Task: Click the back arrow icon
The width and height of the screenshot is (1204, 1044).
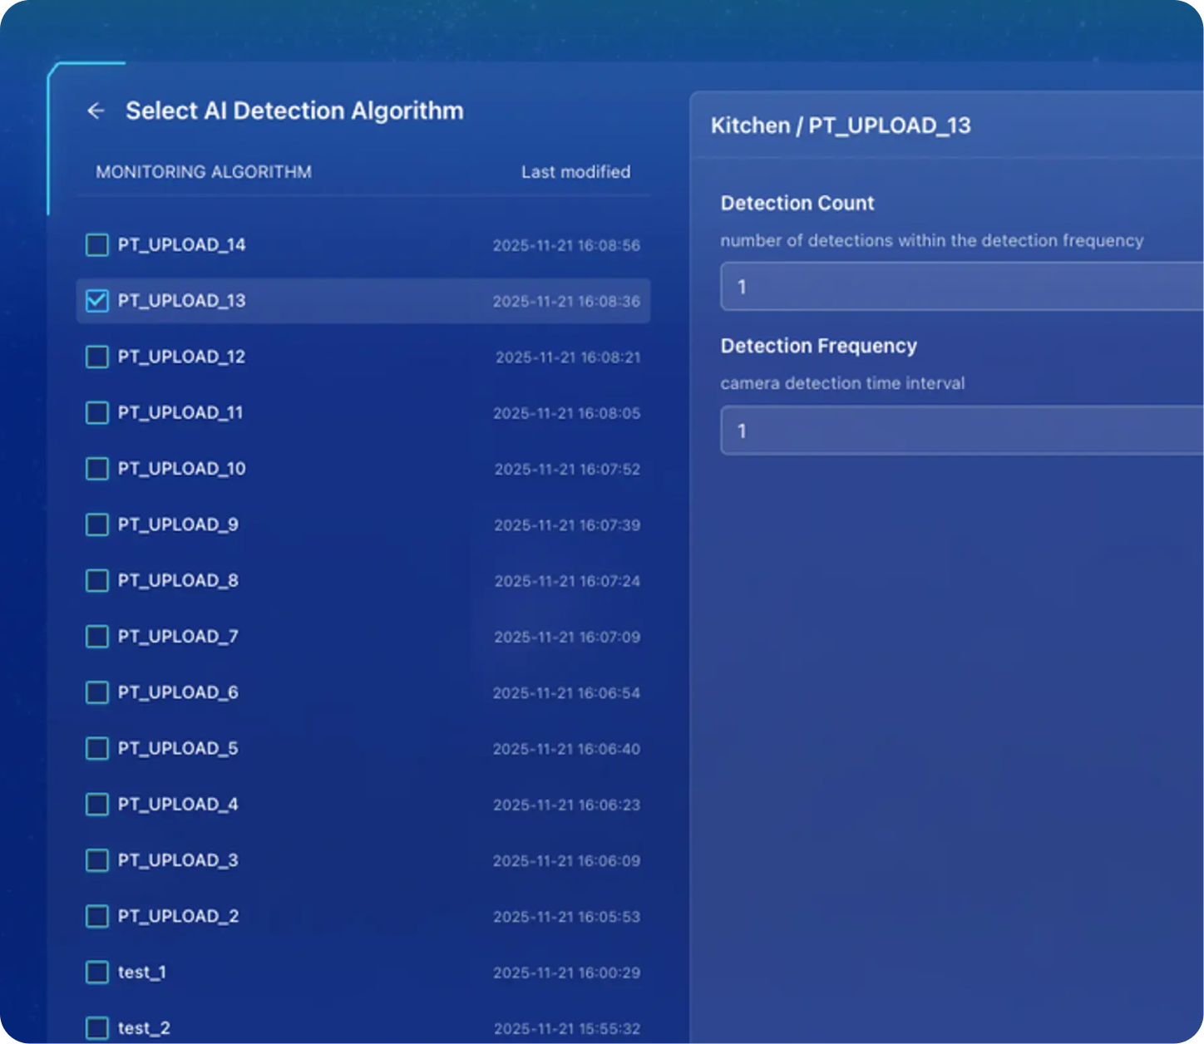Action: [x=96, y=111]
